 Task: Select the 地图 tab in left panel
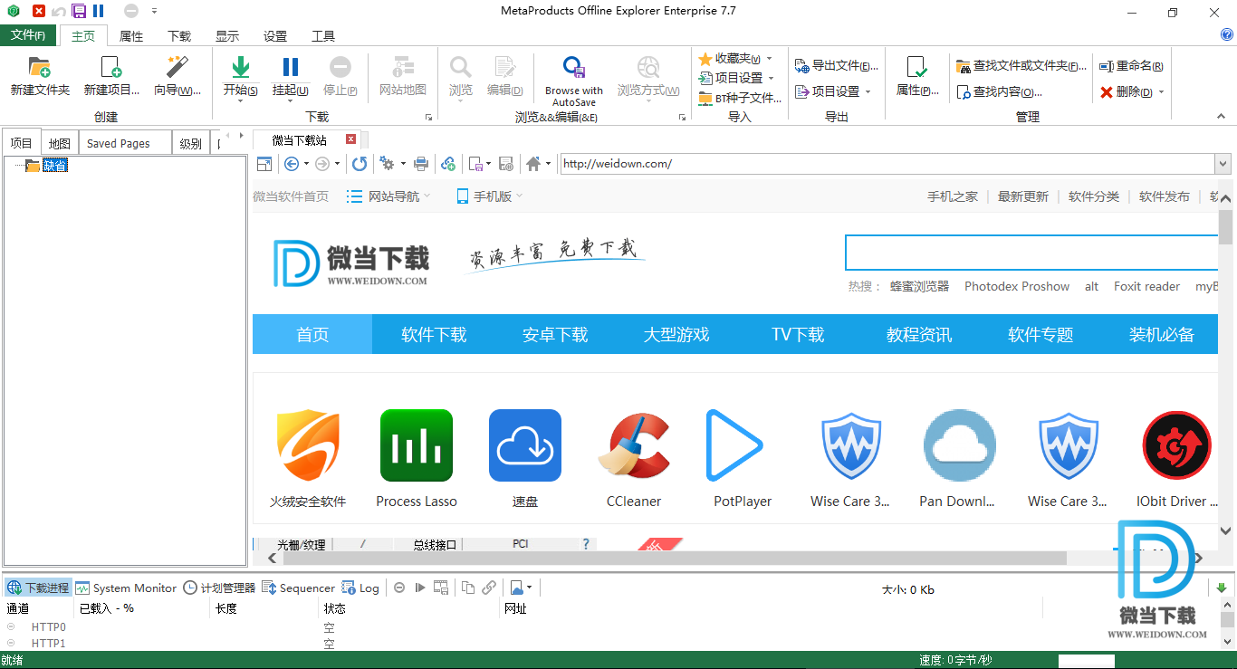pyautogui.click(x=60, y=143)
